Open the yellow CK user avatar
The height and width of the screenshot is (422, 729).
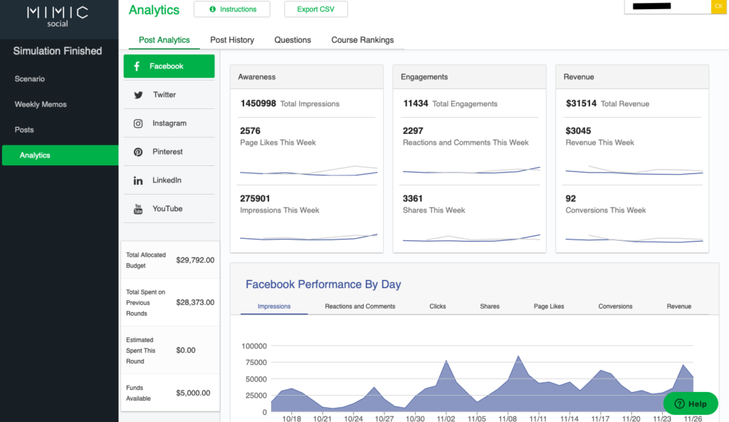(718, 6)
